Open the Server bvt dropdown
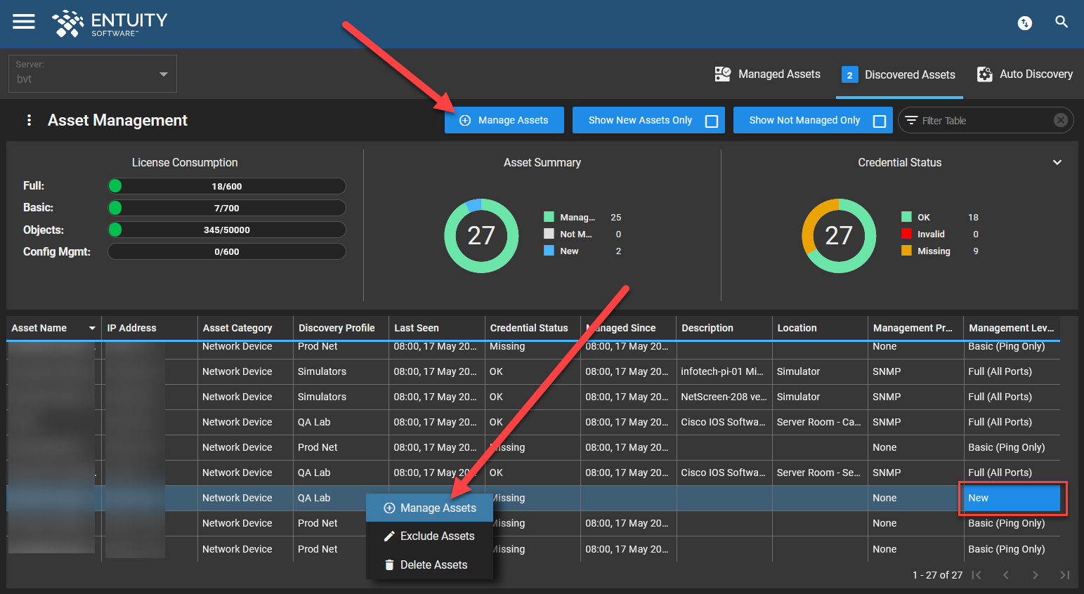This screenshot has width=1084, height=594. [93, 74]
